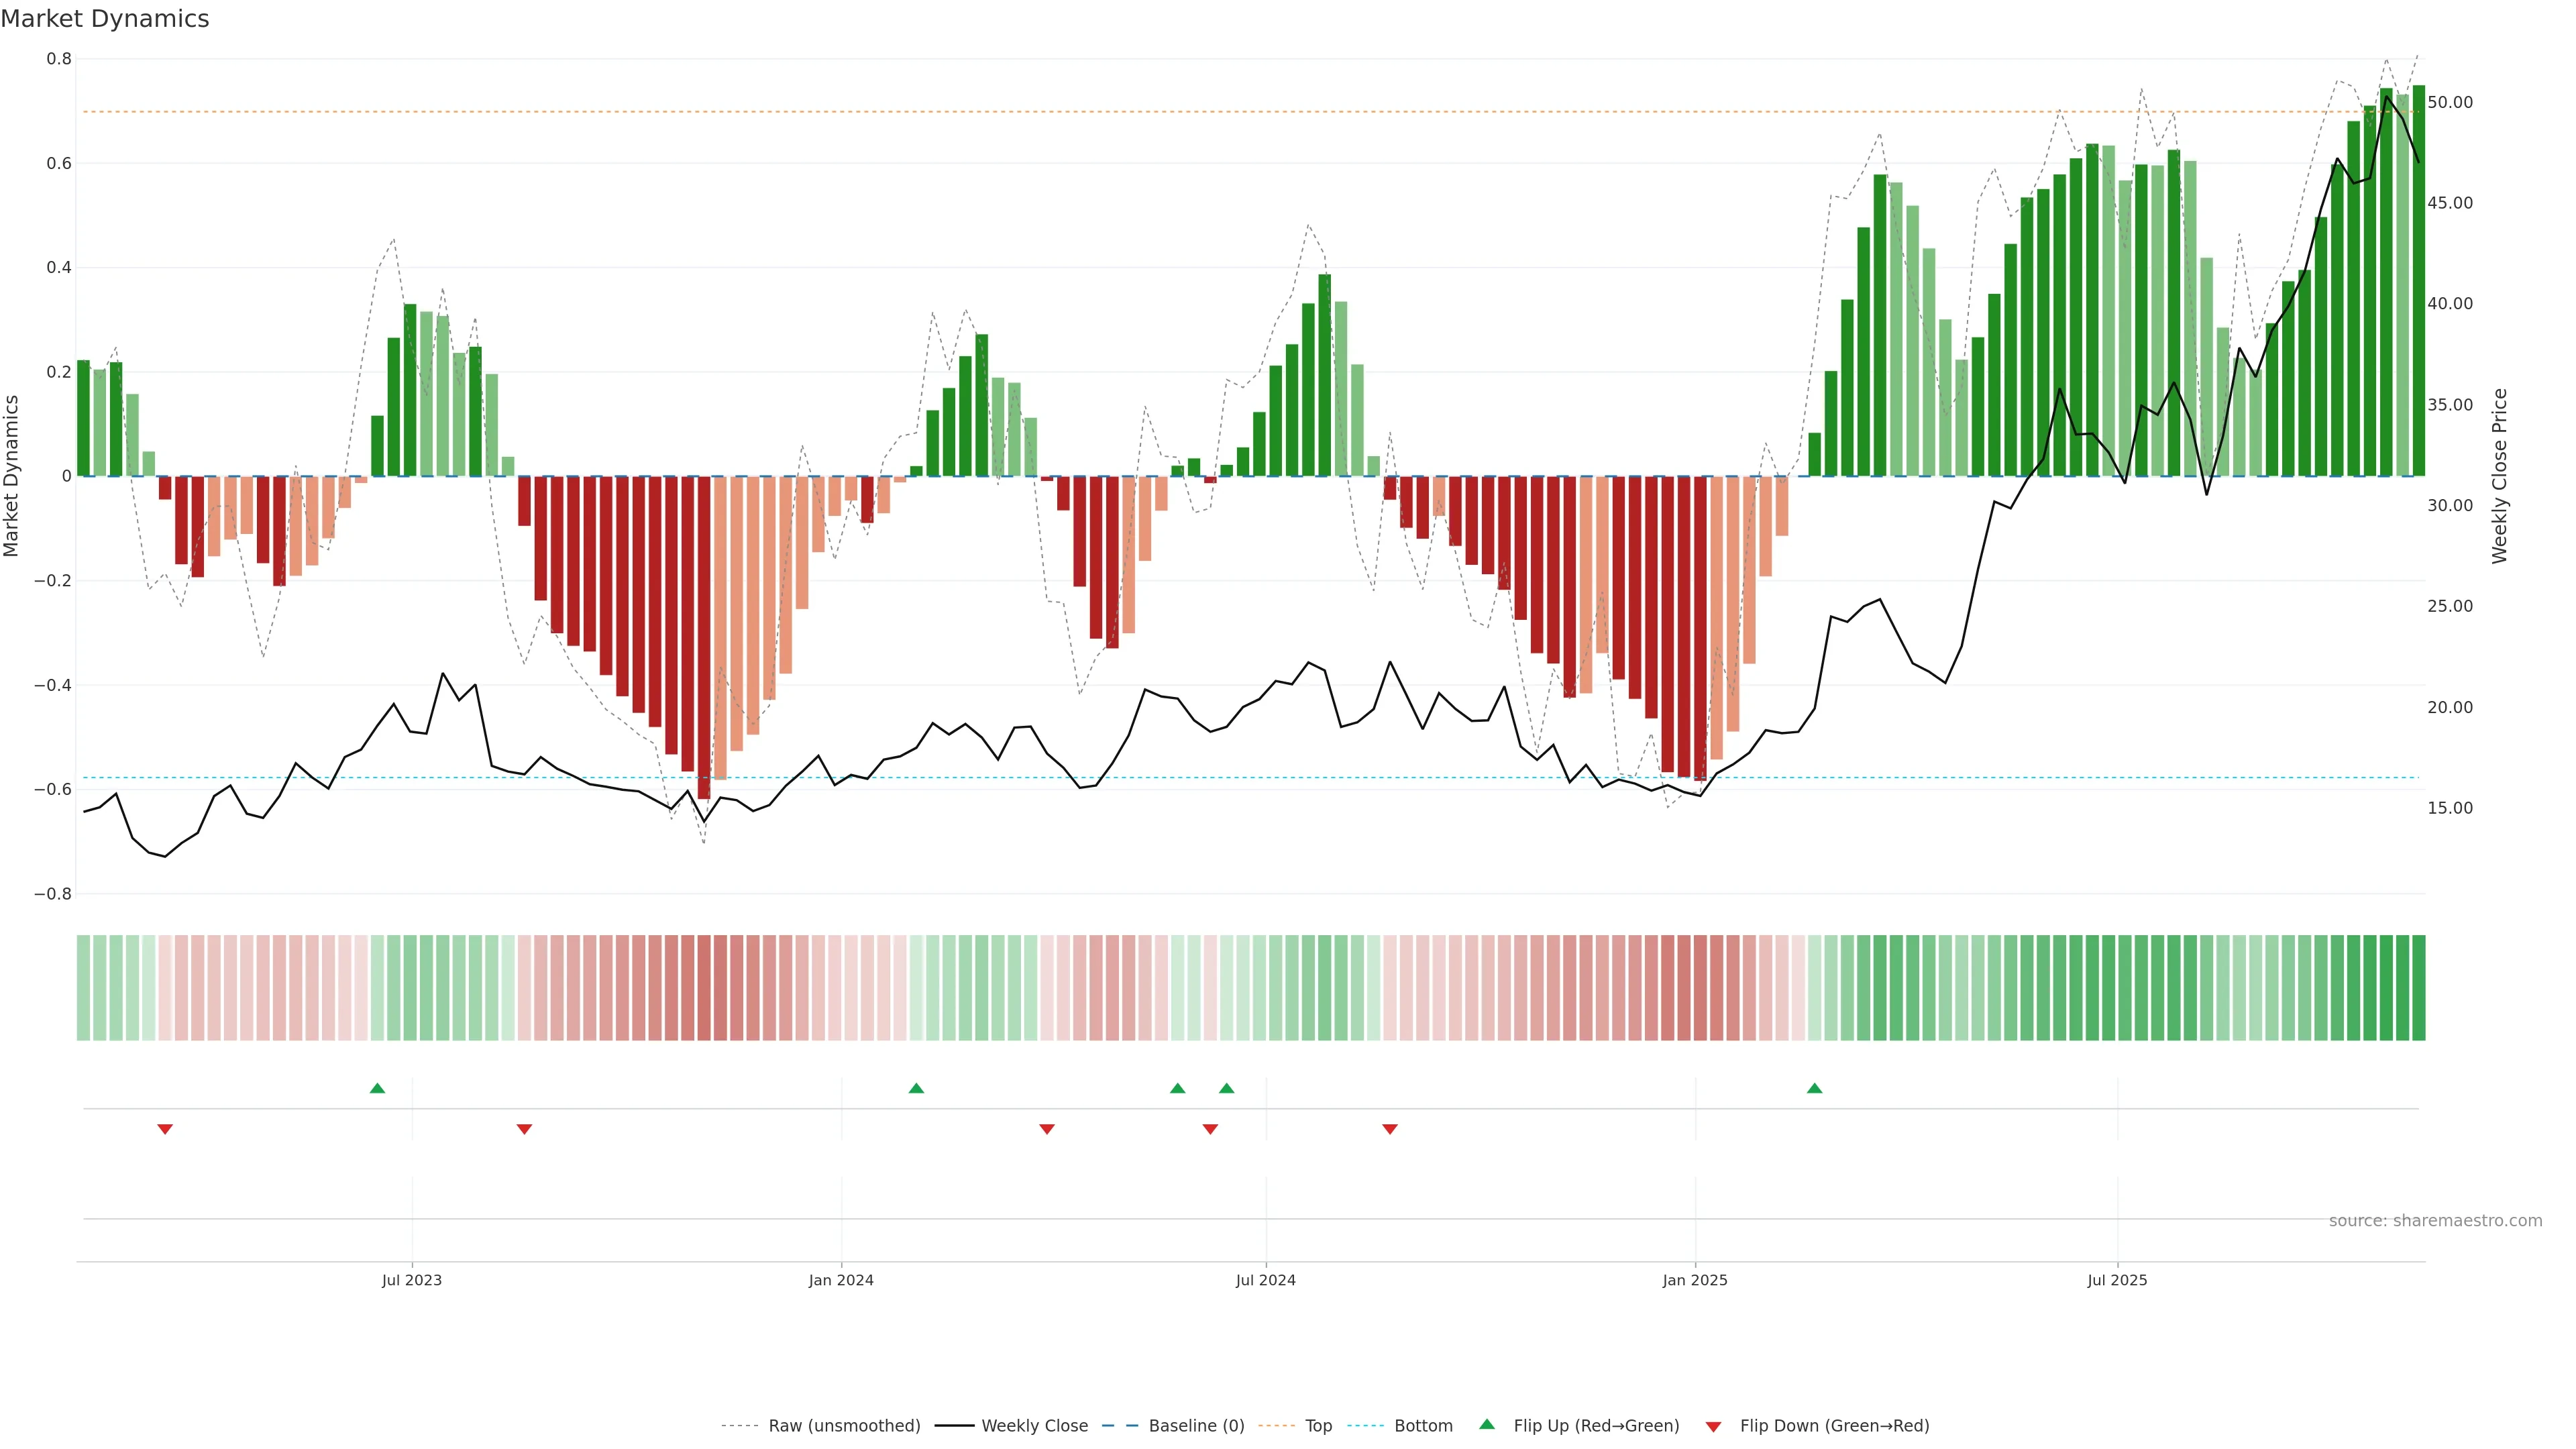
Task: Click the 0.8 y-axis tick label
Action: [x=59, y=59]
